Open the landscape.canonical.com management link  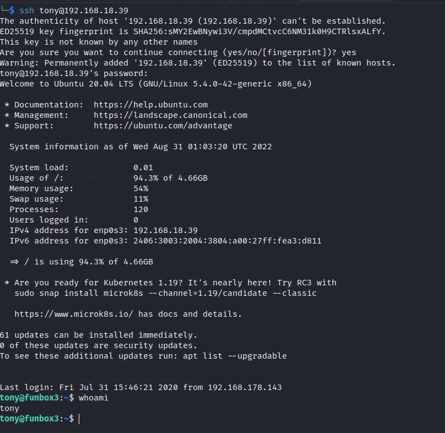(x=170, y=115)
